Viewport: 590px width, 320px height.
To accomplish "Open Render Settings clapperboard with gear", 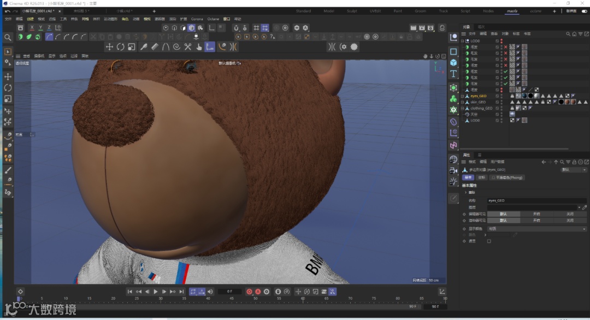I will pyautogui.click(x=430, y=28).
